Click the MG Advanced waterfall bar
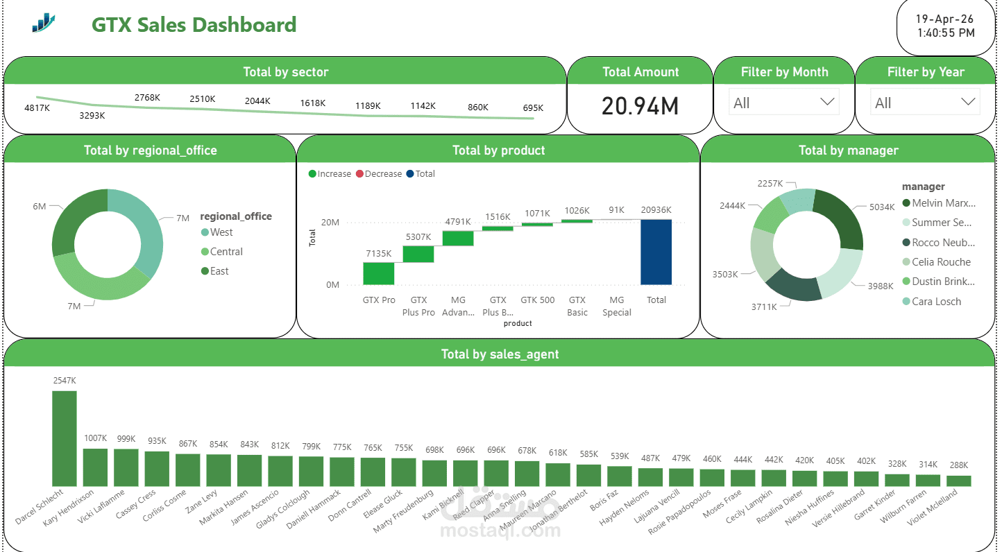 [x=458, y=238]
